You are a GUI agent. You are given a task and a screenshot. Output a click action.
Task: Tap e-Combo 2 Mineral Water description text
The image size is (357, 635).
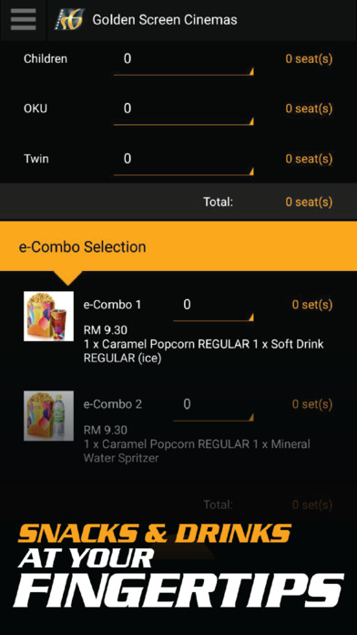point(197,451)
